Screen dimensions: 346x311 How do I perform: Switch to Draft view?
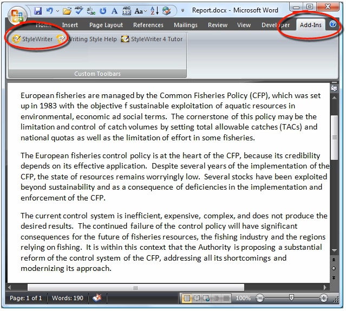226,299
